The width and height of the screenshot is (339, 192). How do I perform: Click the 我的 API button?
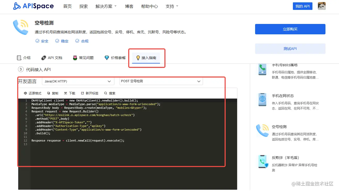pos(303,6)
